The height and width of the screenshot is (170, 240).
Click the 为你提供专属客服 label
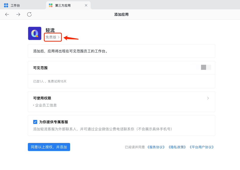[54, 122]
